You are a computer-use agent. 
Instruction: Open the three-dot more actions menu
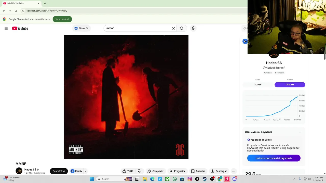(x=234, y=171)
